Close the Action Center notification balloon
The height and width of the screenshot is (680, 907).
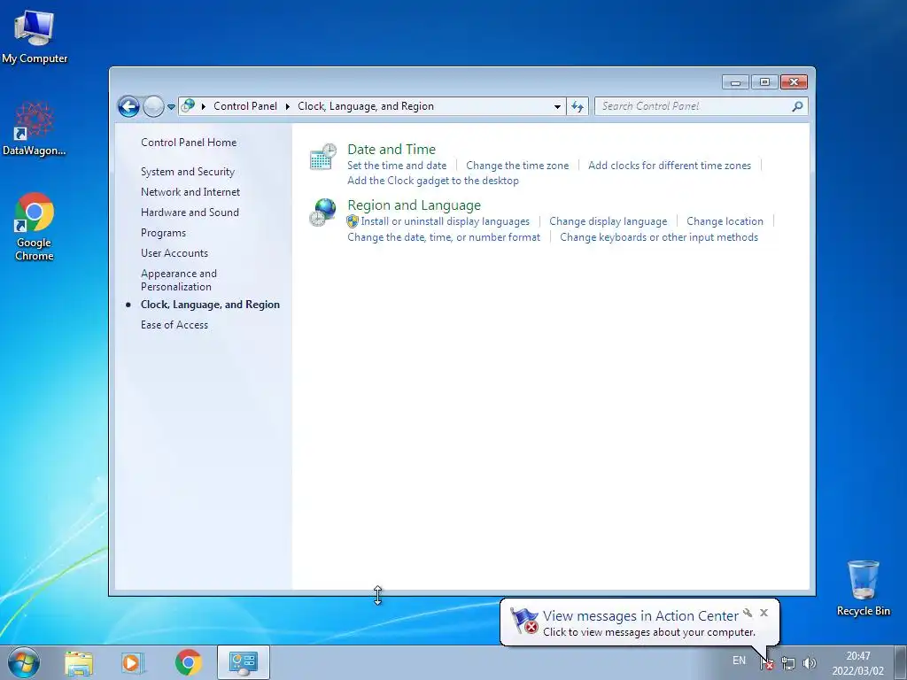coord(764,613)
